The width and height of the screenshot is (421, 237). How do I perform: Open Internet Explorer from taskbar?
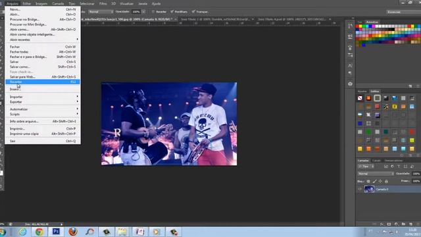(22, 232)
